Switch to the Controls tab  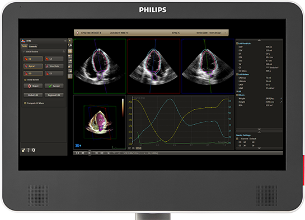click(33, 46)
